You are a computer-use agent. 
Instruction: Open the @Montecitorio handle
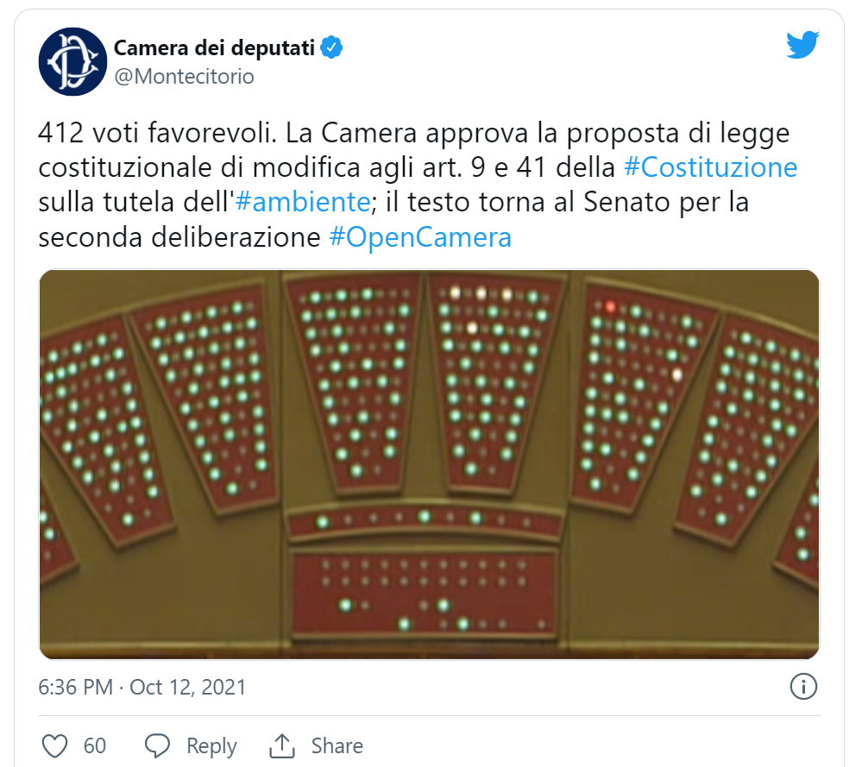click(184, 77)
